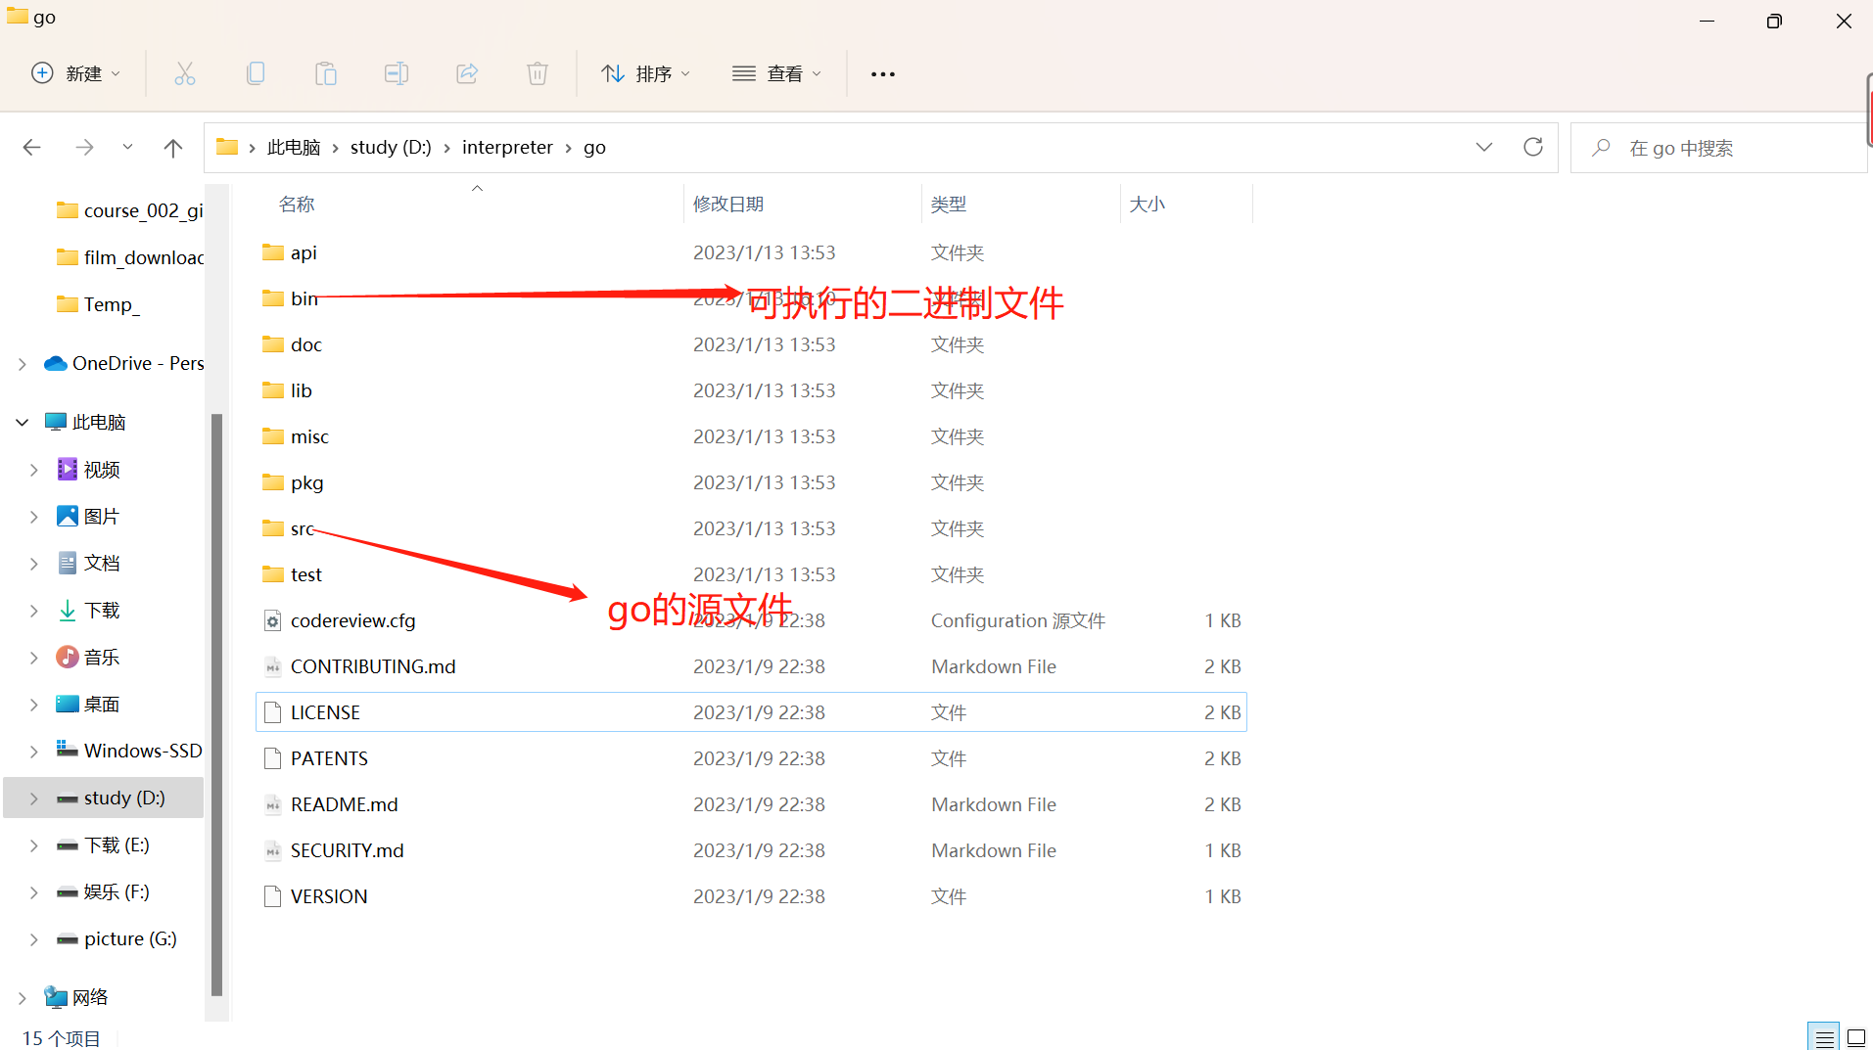
Task: Open course_002_gi folder in sidebar
Action: tap(130, 210)
